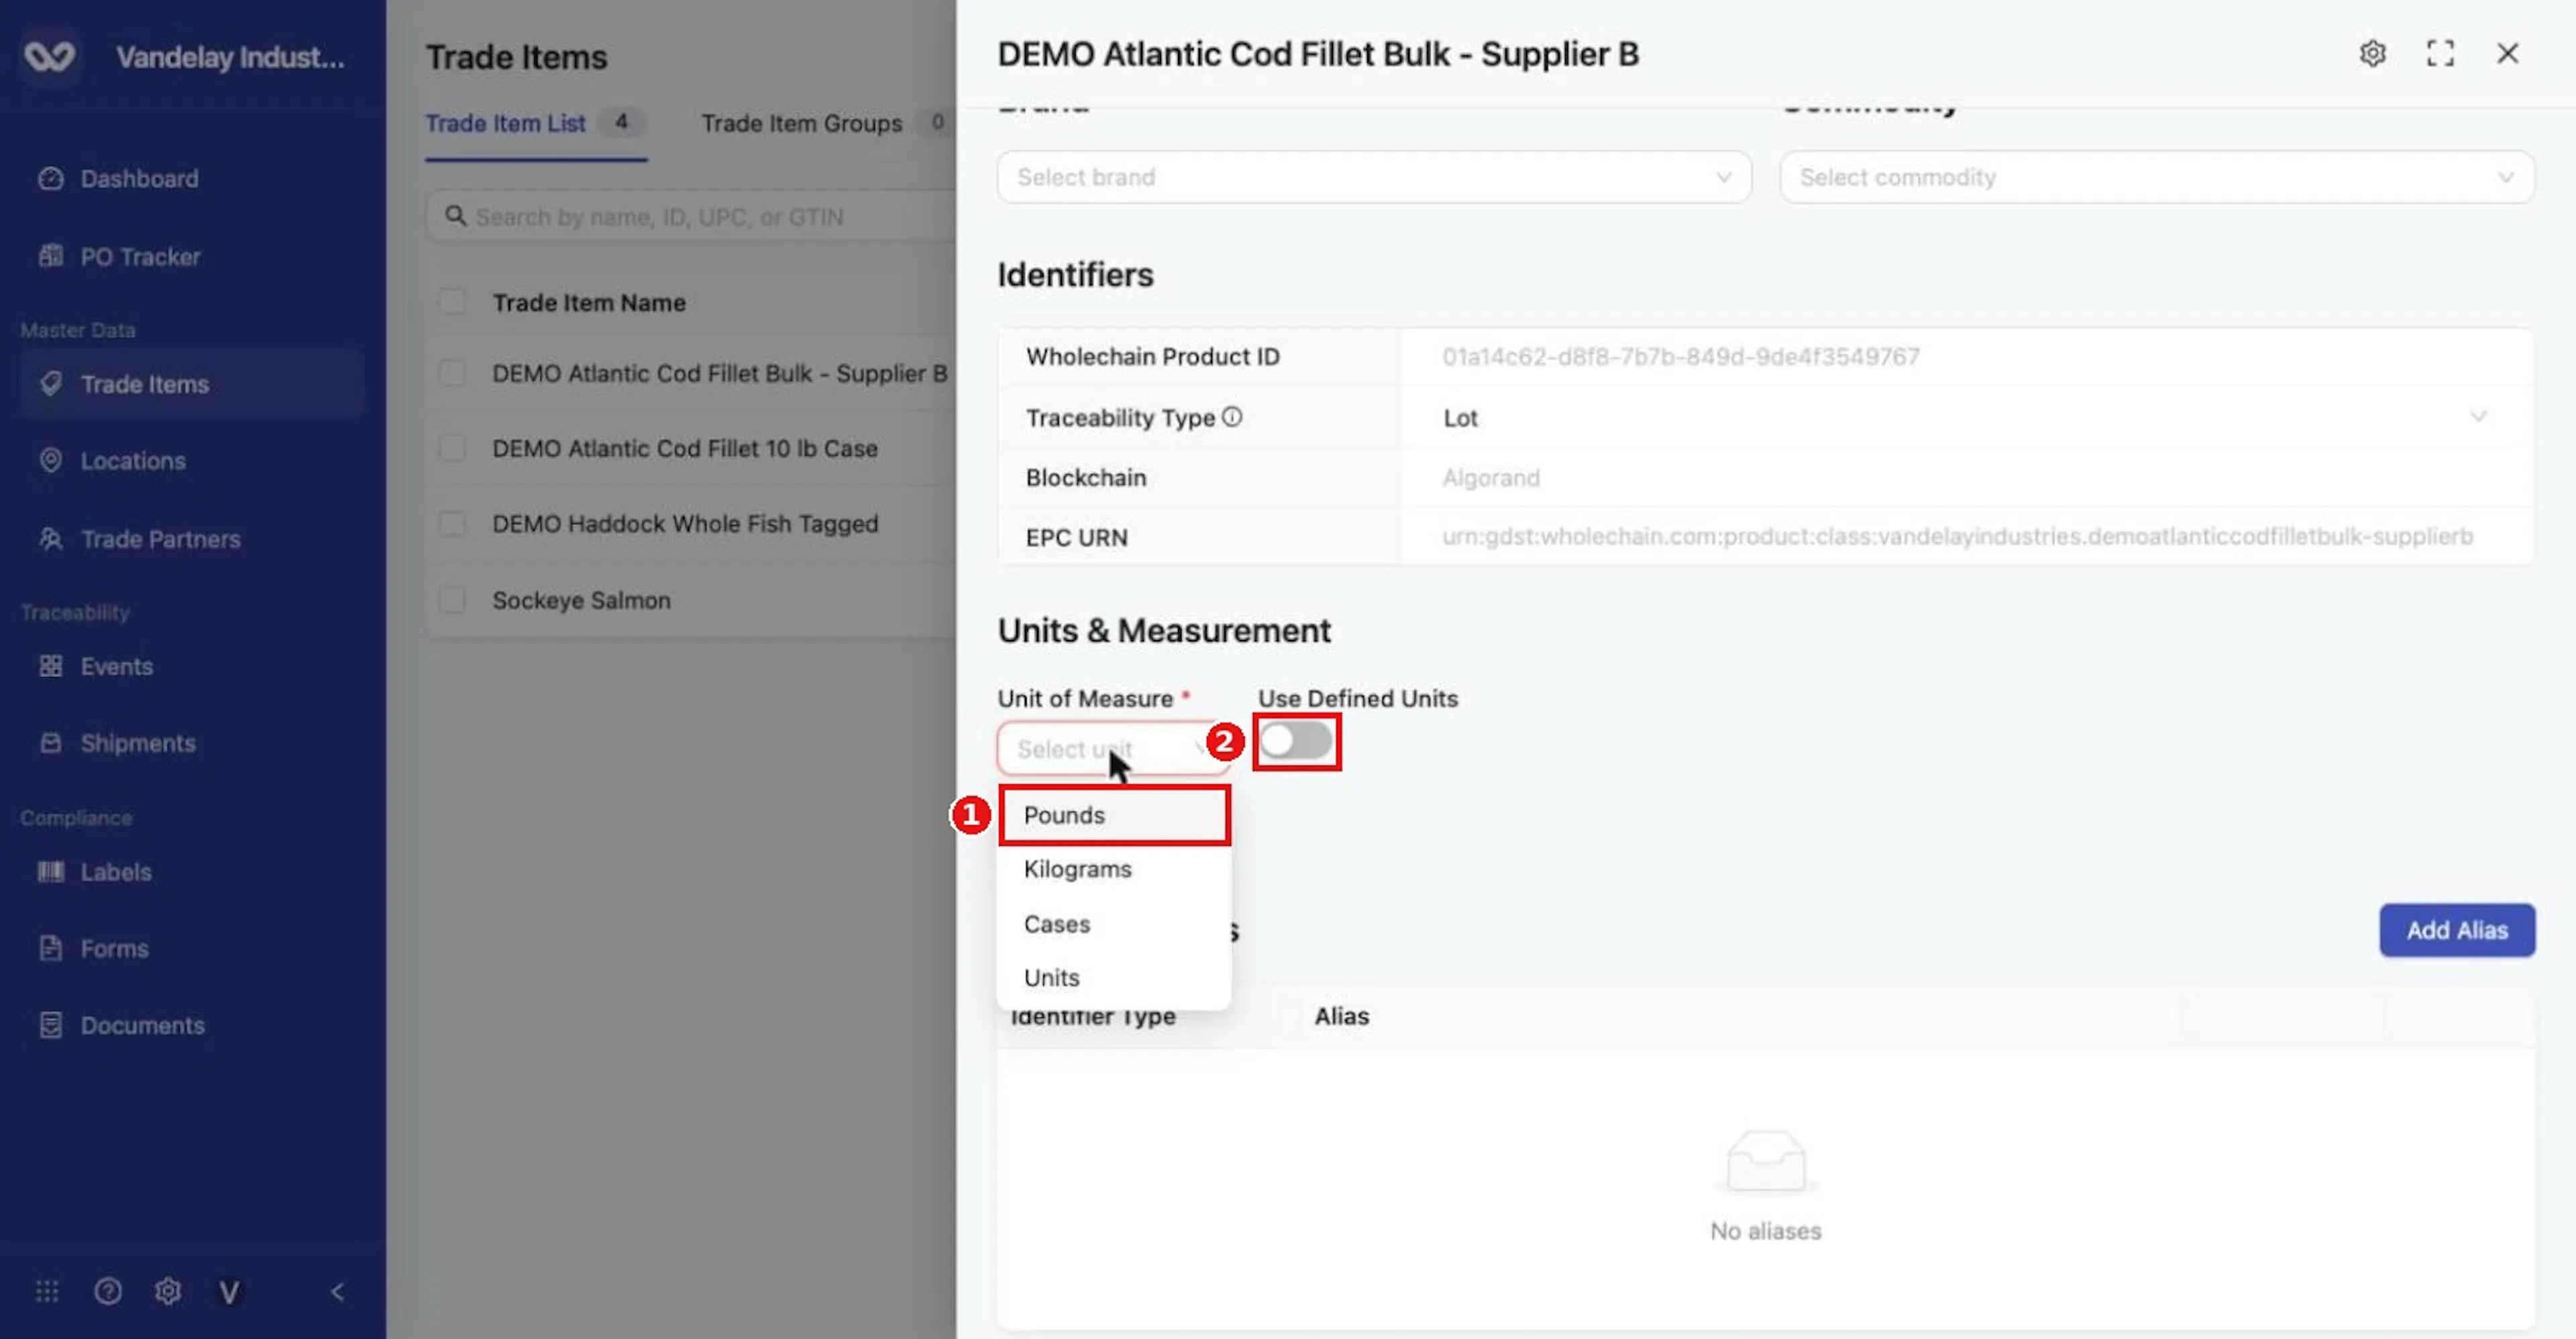The width and height of the screenshot is (2576, 1339).
Task: Check DEMO Atlantic Cod Fillet 10 lb Case checkbox
Action: click(452, 448)
